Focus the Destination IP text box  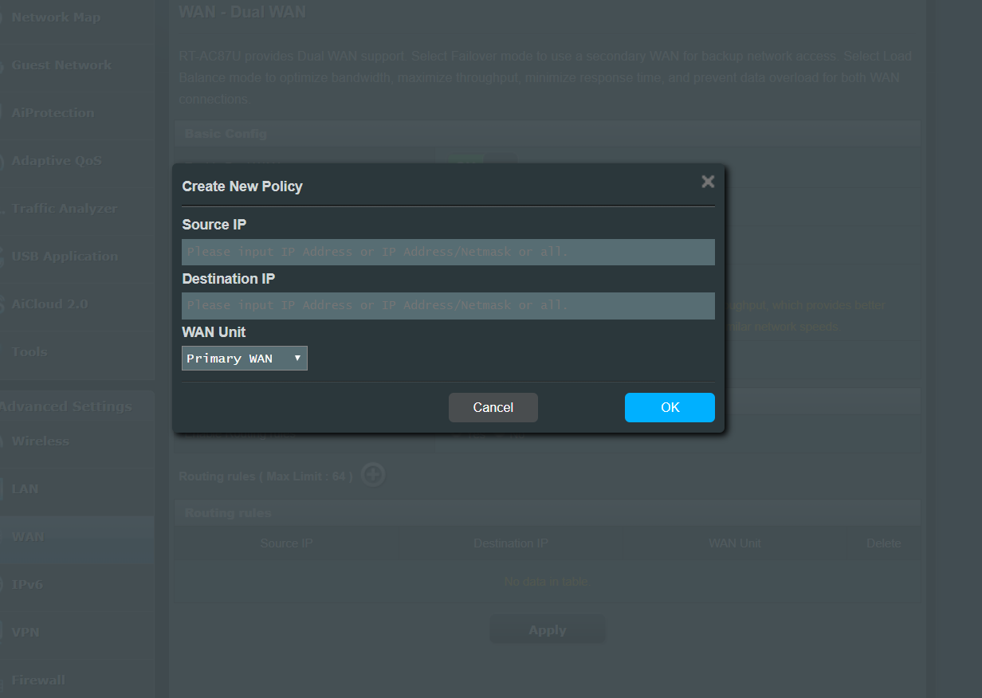[x=448, y=306]
